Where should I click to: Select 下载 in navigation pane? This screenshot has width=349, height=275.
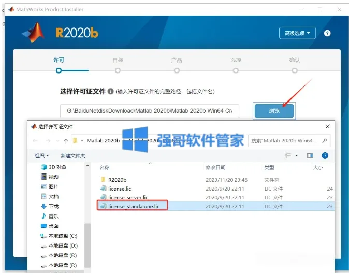pos(50,206)
